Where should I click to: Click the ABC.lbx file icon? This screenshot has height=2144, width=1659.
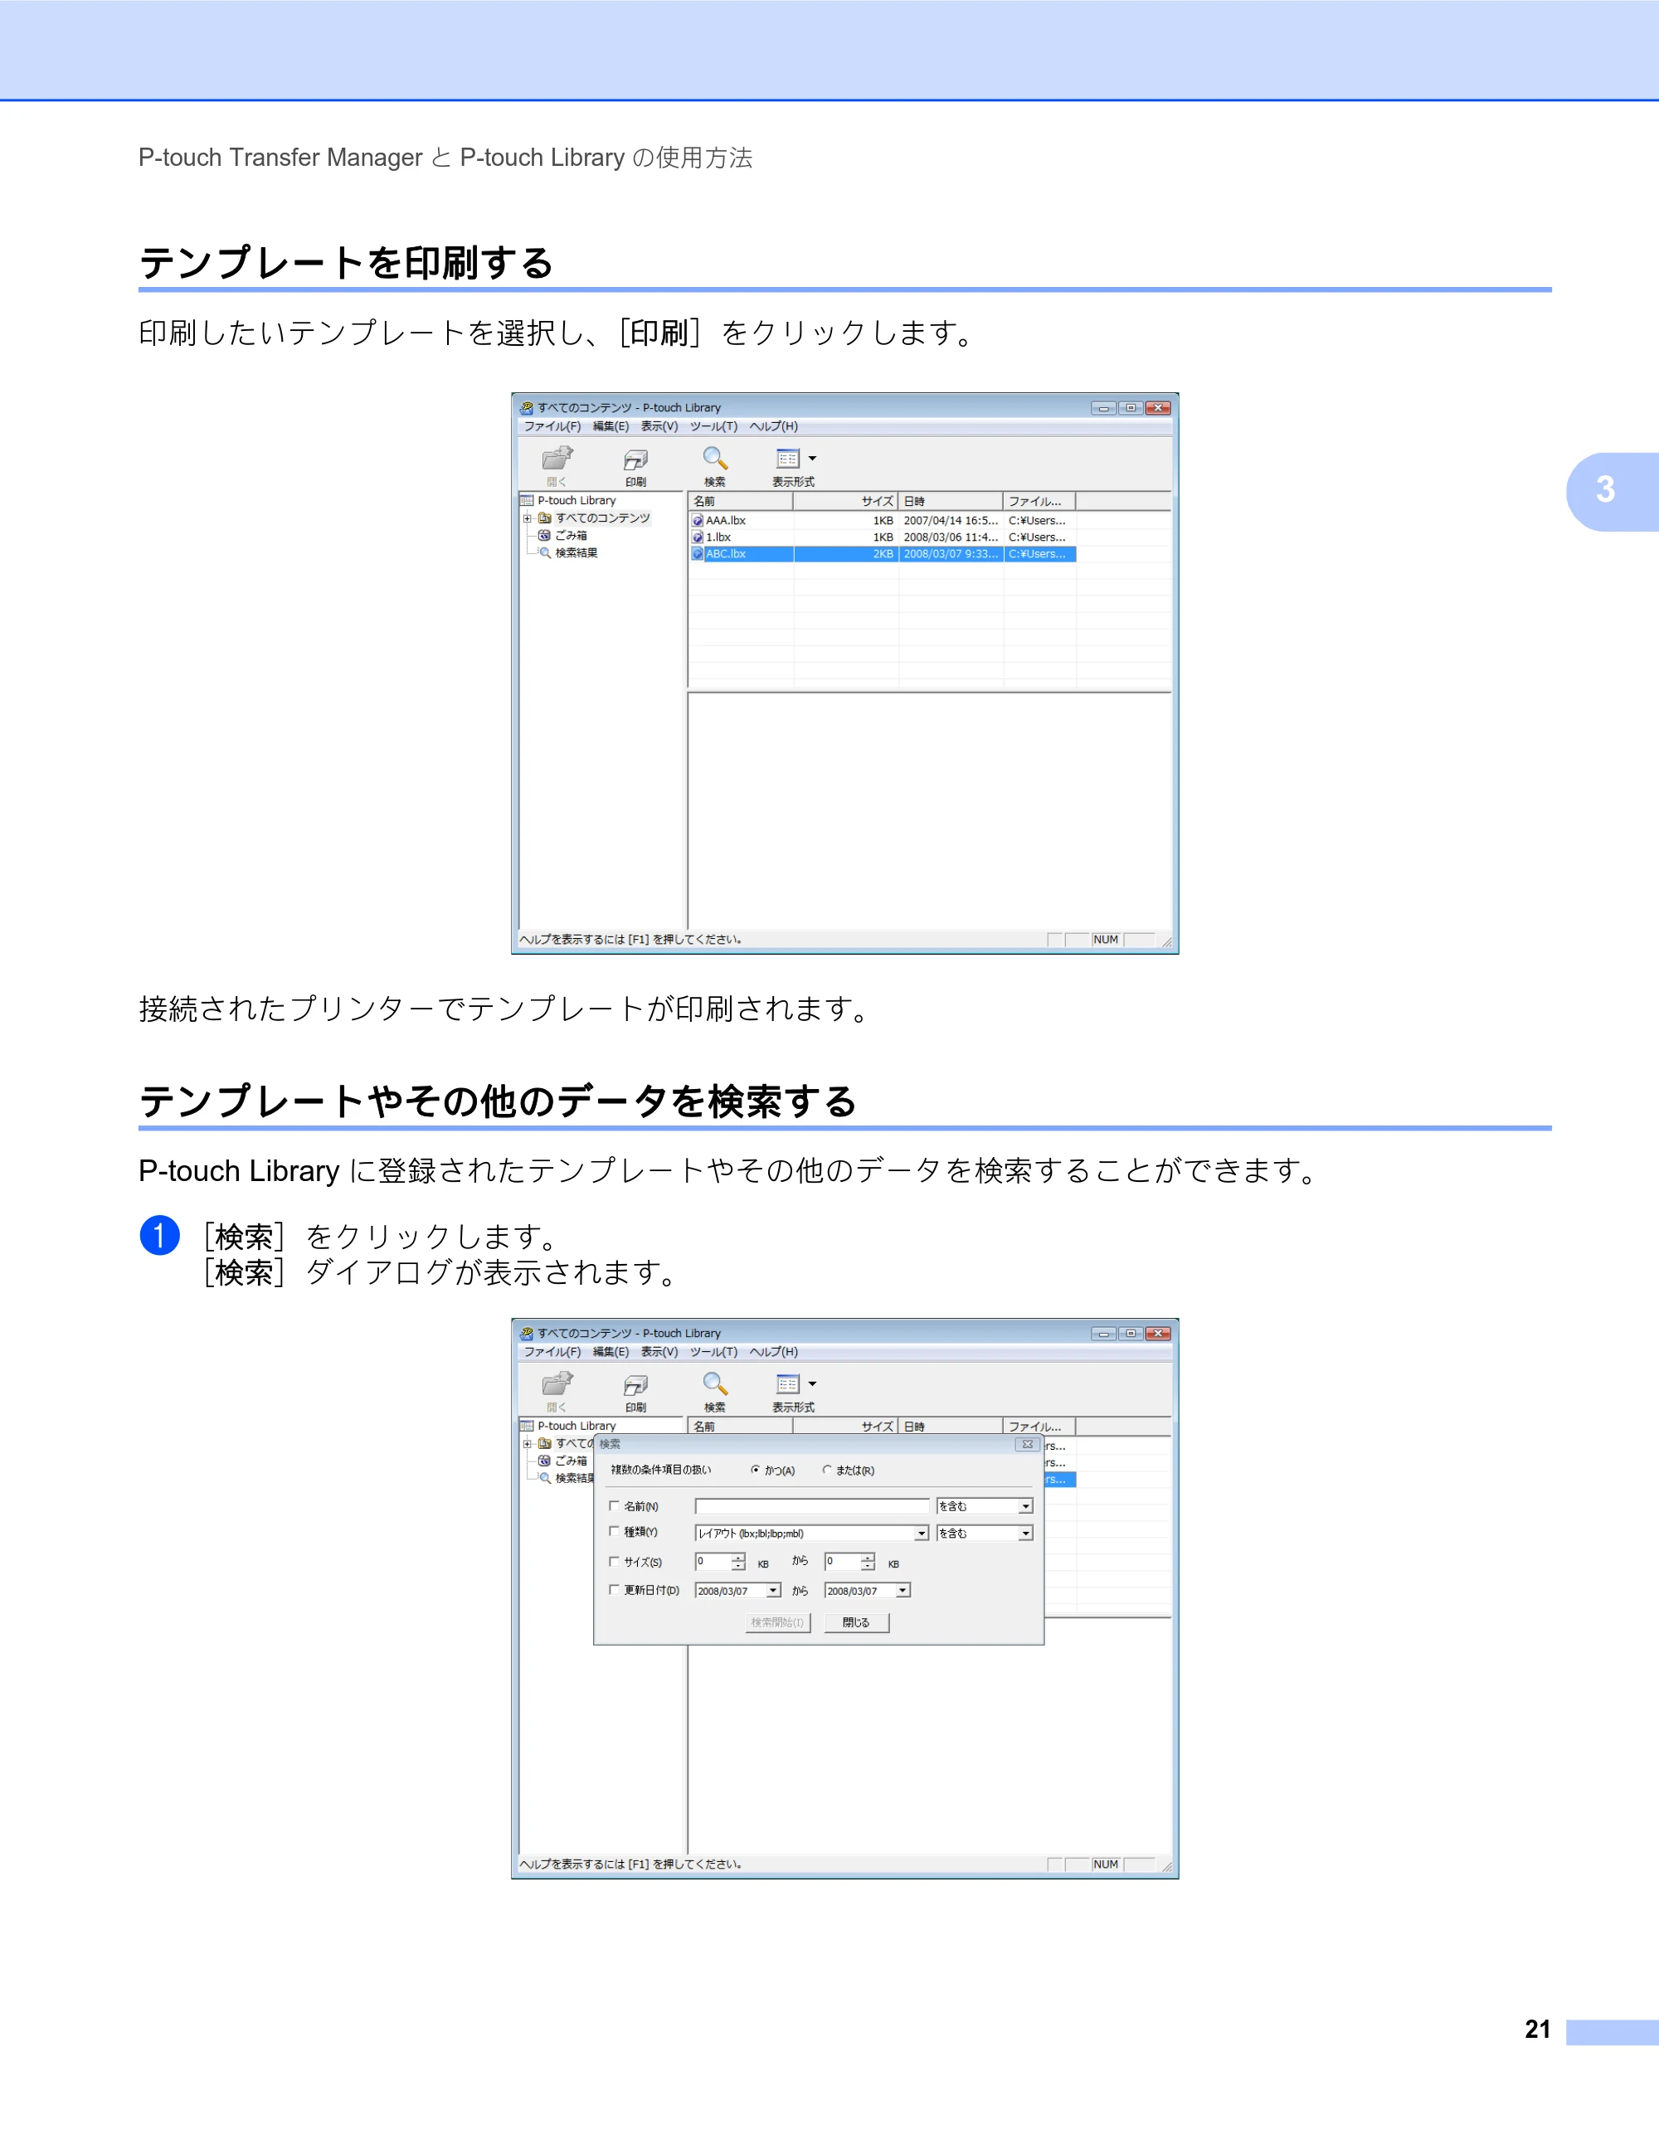[x=698, y=554]
